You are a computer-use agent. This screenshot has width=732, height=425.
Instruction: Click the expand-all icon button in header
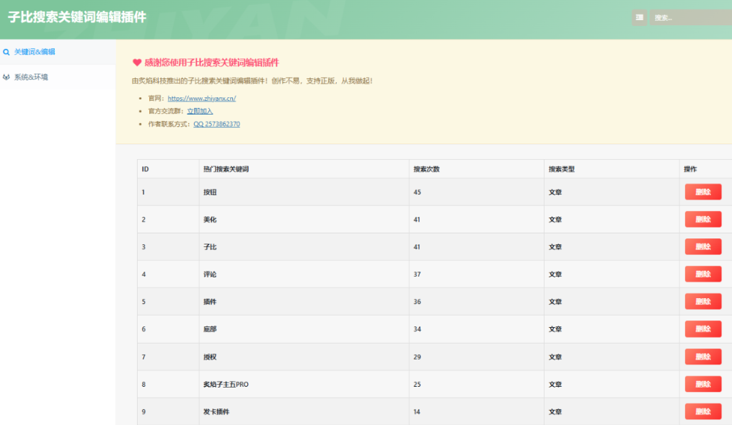(639, 17)
